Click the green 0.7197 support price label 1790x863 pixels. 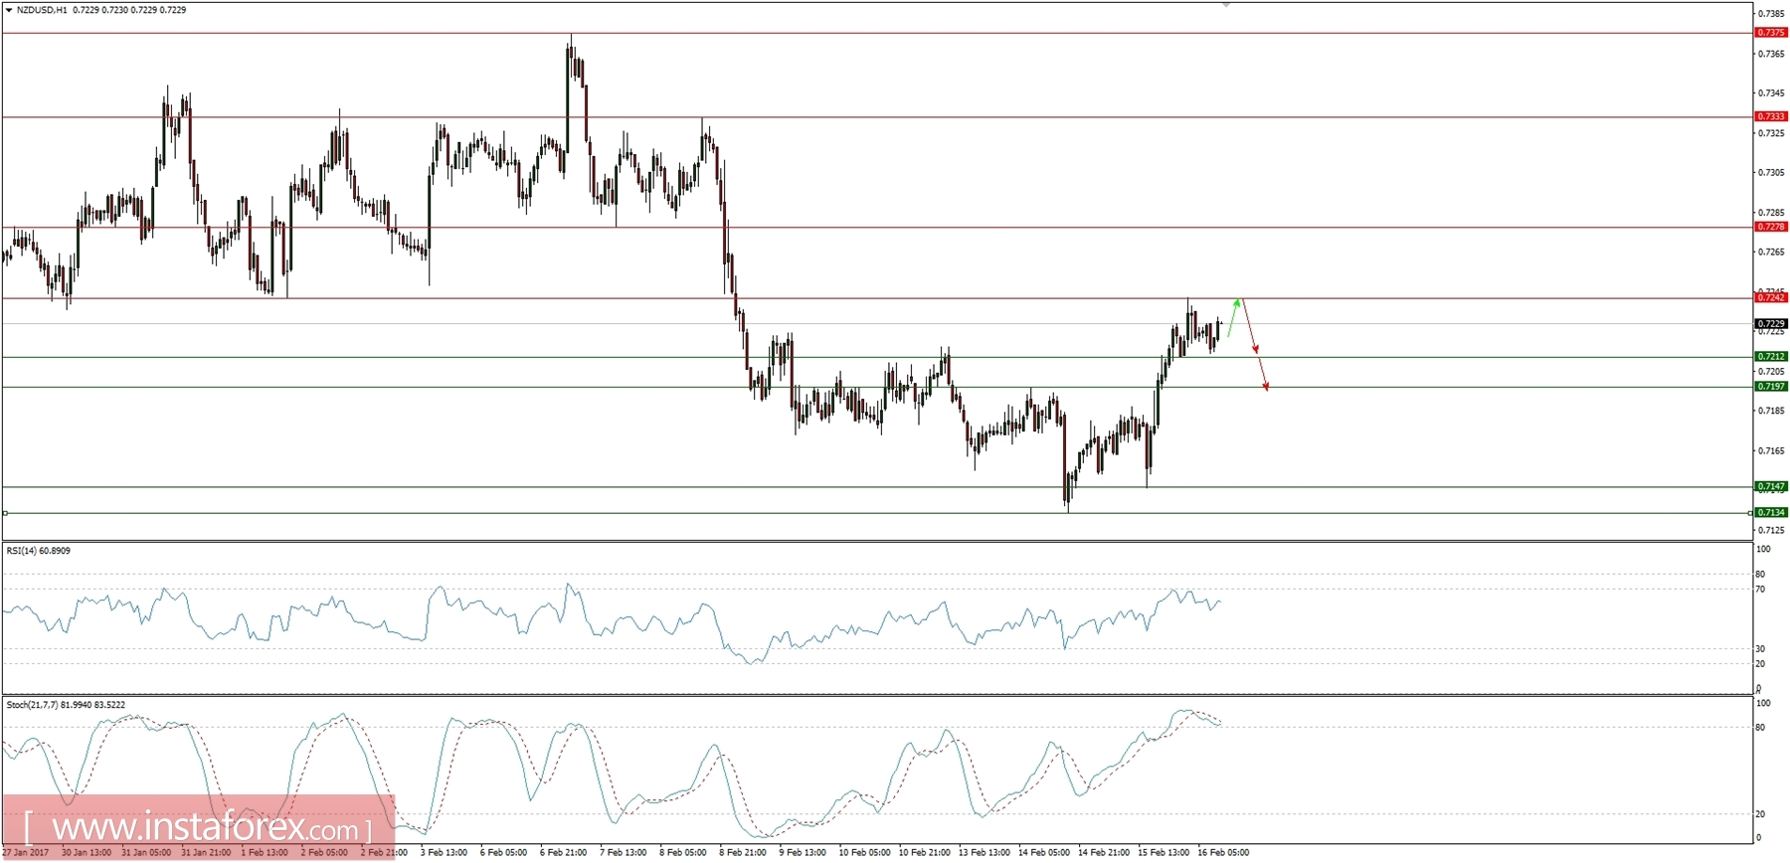point(1771,386)
